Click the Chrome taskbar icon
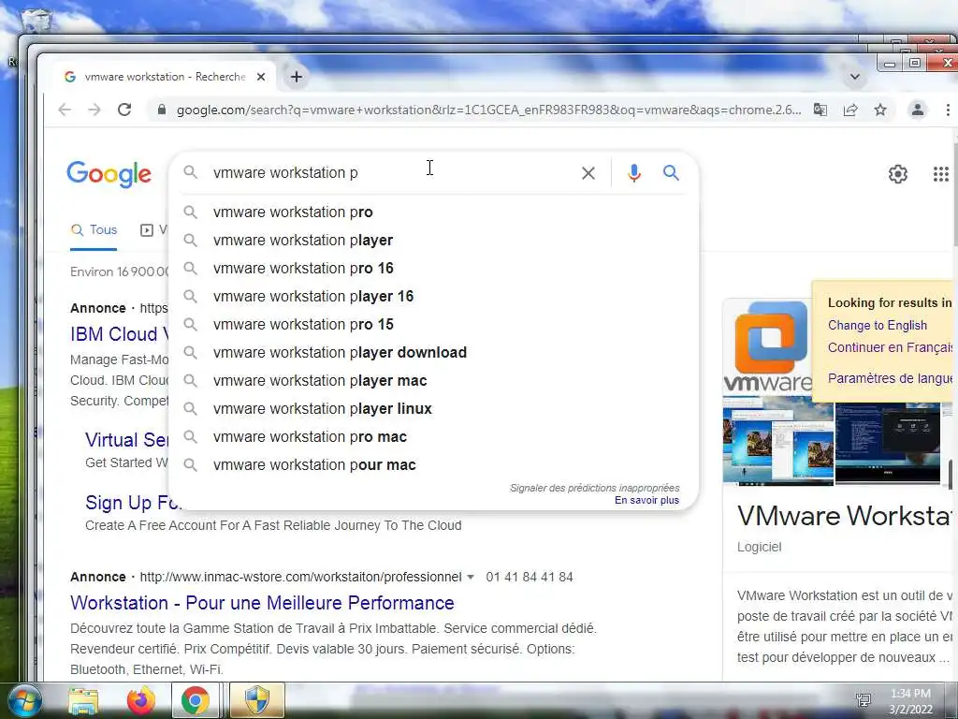 click(x=196, y=700)
